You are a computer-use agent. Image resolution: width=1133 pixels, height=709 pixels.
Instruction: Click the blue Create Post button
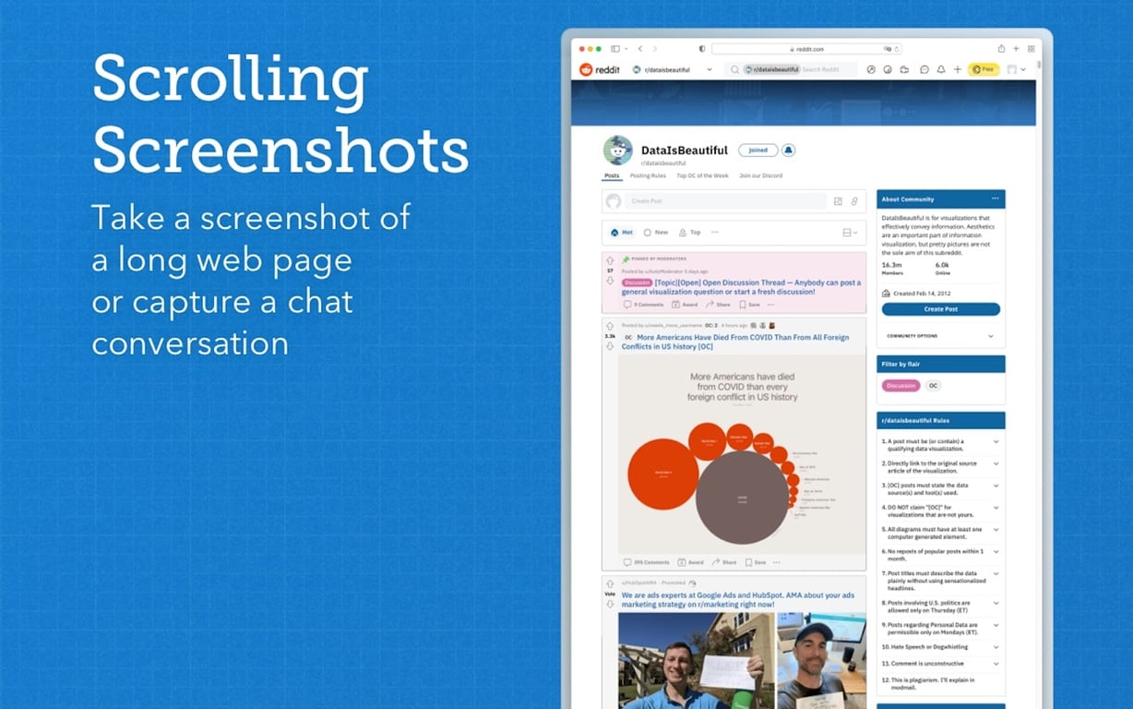click(940, 309)
